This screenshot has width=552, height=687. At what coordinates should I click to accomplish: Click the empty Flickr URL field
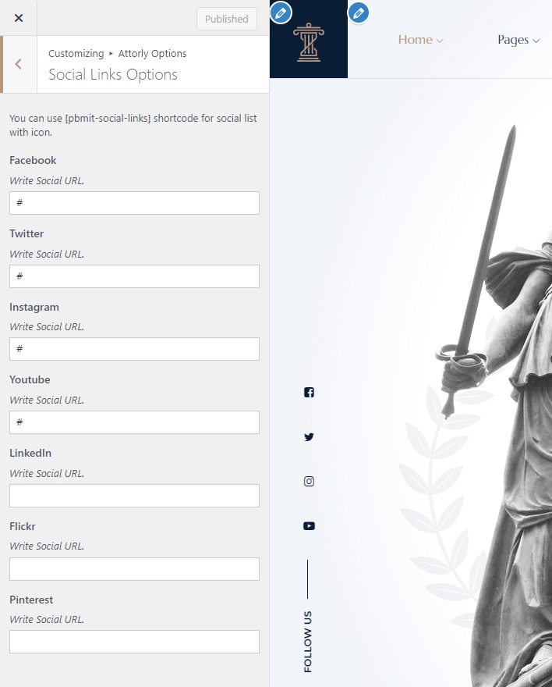[x=134, y=569]
